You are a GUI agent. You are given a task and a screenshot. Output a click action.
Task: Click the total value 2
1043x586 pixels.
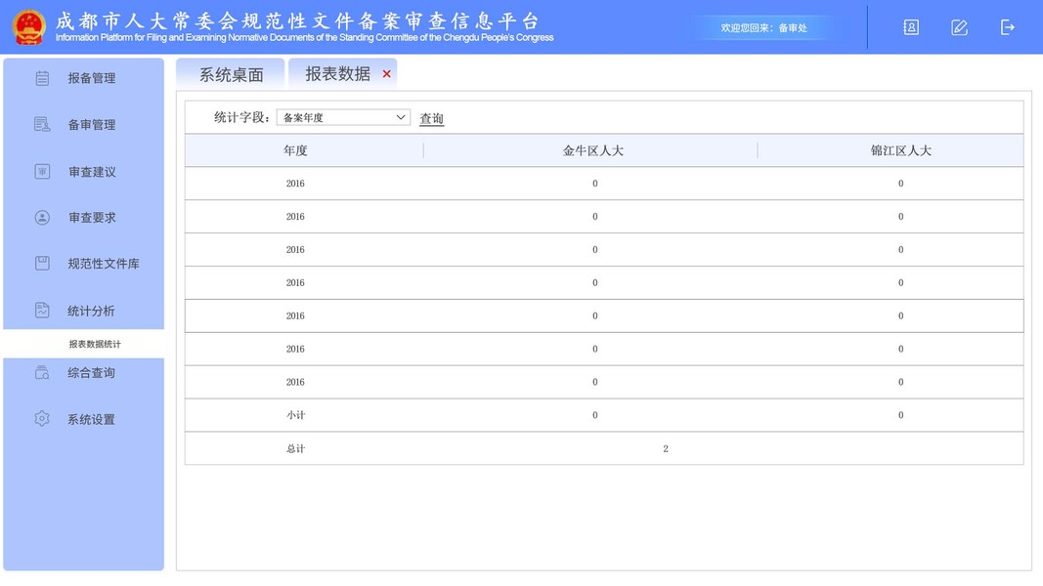click(665, 448)
